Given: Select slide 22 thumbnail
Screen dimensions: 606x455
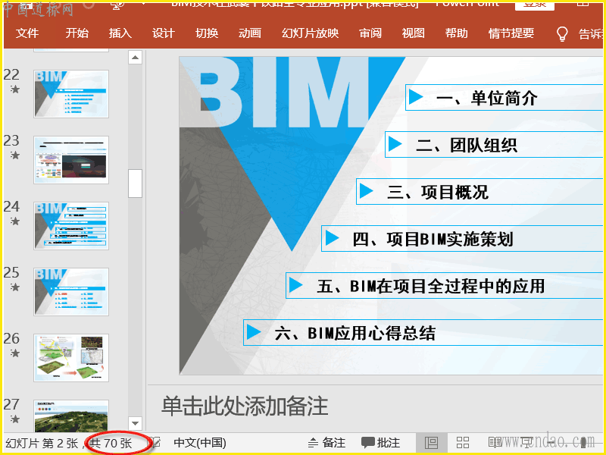Looking at the screenshot, I should pos(71,94).
